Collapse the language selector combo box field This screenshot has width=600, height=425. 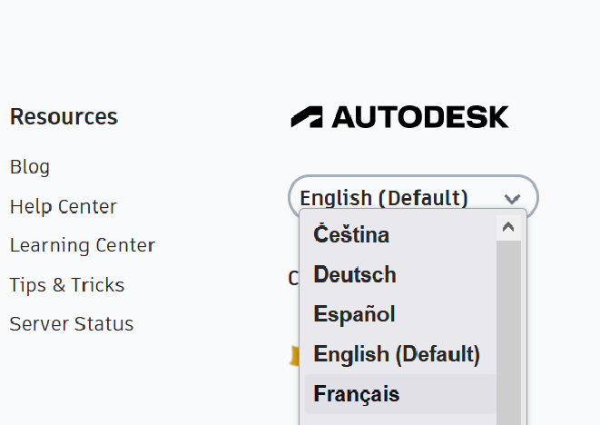coord(399,198)
